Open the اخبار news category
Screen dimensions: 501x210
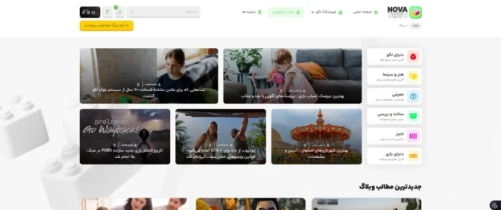[x=395, y=136]
